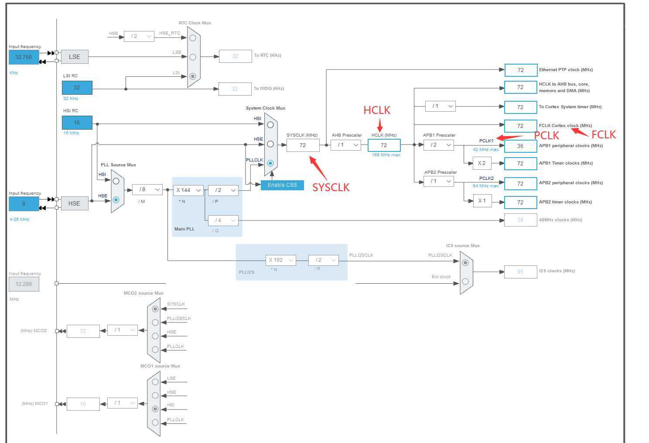
Task: Select LSE in MCO1 source Mux
Action: pos(155,382)
